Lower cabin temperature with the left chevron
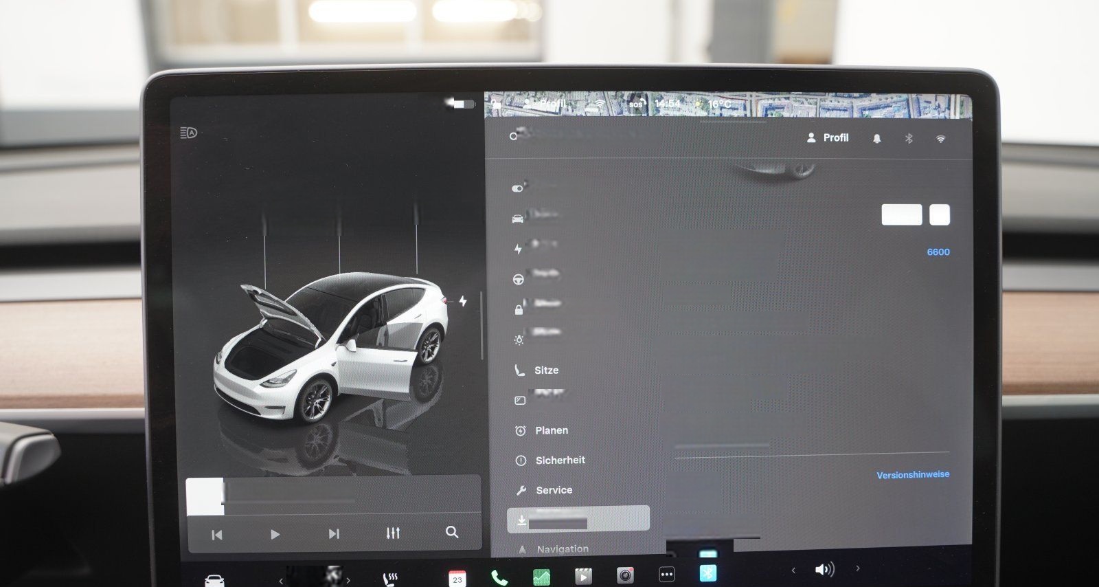1099x587 pixels. (x=281, y=582)
